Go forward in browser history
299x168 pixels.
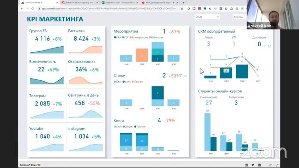point(27,8)
